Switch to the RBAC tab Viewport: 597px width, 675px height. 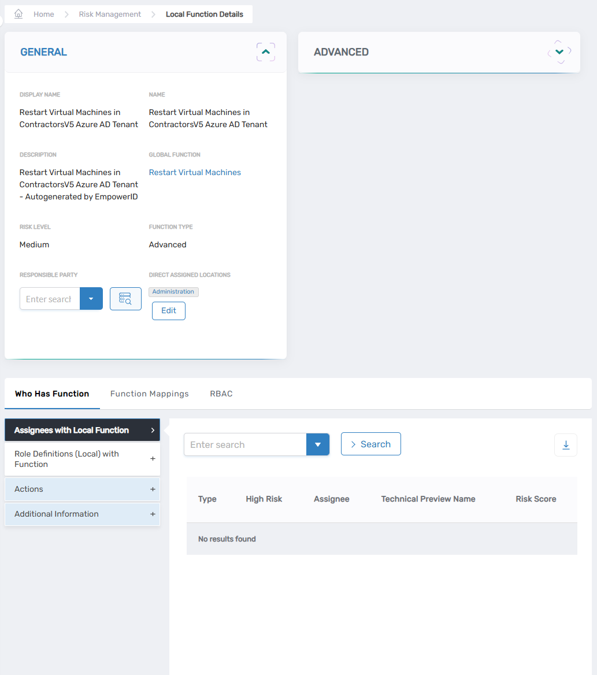tap(221, 394)
